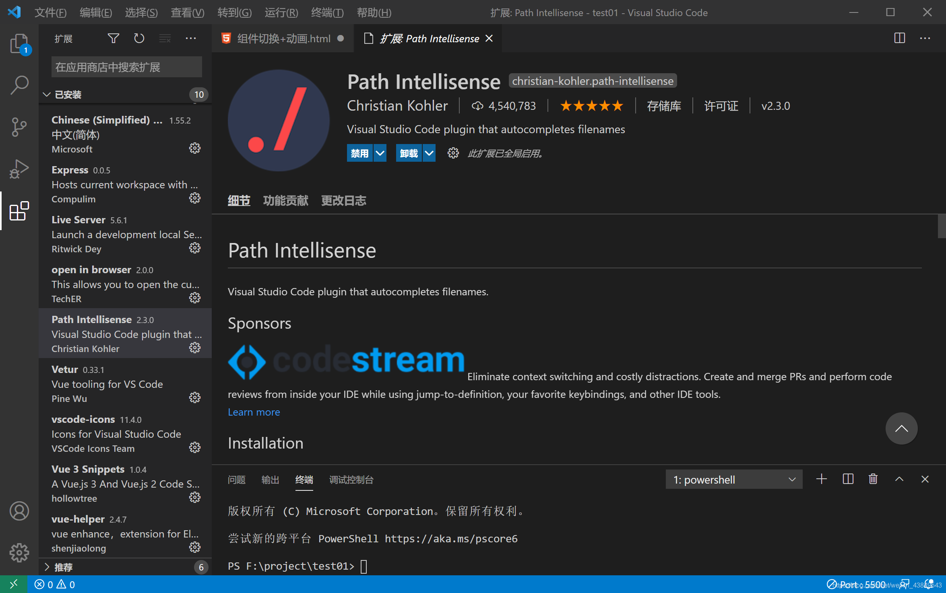Click the Uninstall extension button
Image resolution: width=946 pixels, height=593 pixels.
pos(409,153)
